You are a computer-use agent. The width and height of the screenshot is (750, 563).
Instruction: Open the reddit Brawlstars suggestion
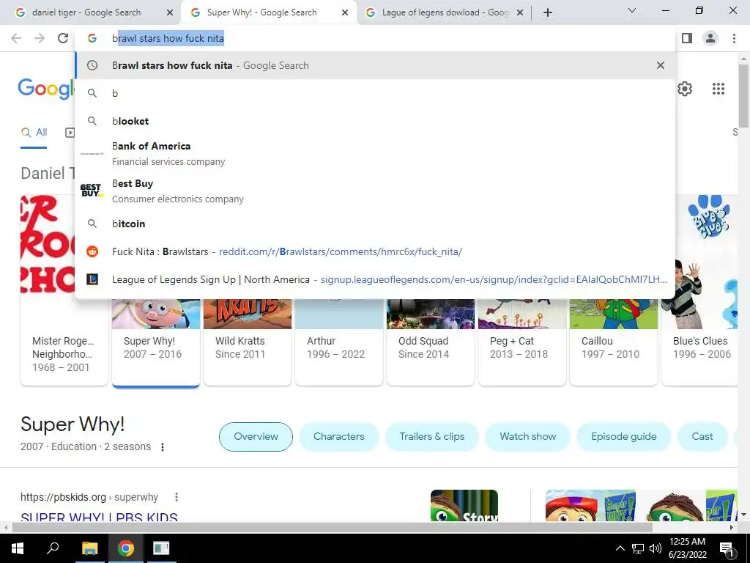pos(375,251)
